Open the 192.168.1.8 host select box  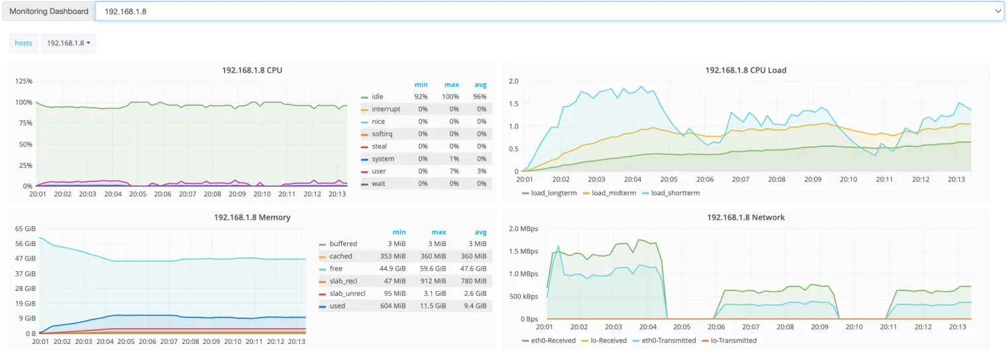point(549,11)
